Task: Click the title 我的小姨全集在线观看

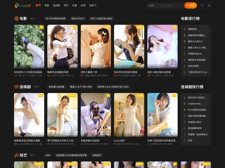Action: point(159,72)
